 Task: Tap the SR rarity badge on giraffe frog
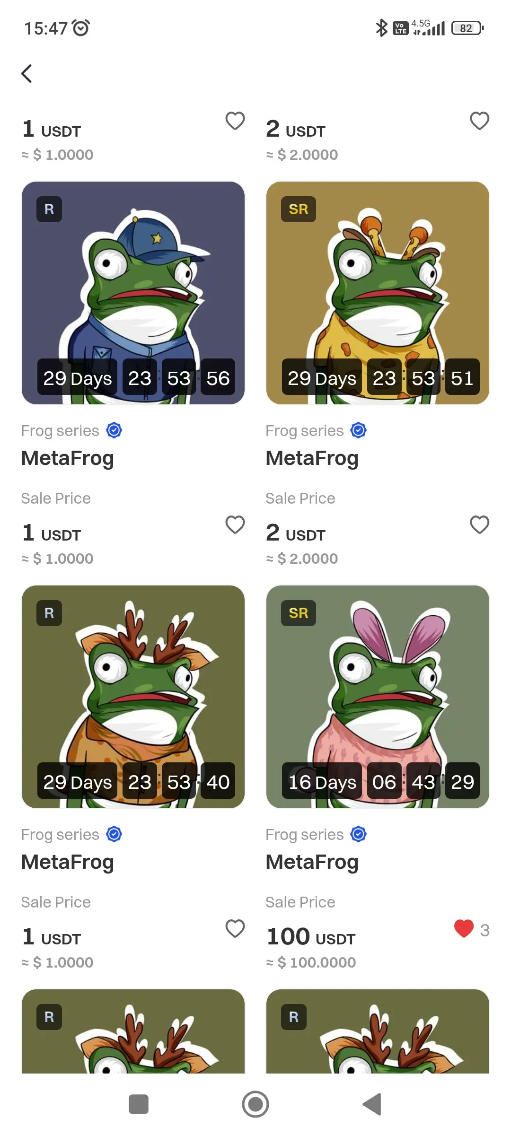299,209
